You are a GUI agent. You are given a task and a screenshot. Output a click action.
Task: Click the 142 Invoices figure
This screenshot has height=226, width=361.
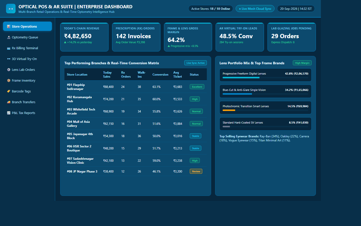pos(133,36)
